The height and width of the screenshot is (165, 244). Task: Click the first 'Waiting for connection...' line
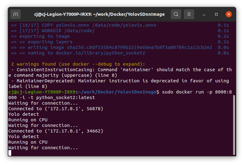pos(43,103)
